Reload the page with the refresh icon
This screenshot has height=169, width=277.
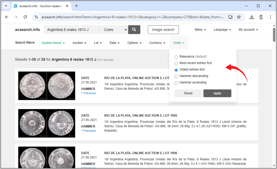point(25,17)
